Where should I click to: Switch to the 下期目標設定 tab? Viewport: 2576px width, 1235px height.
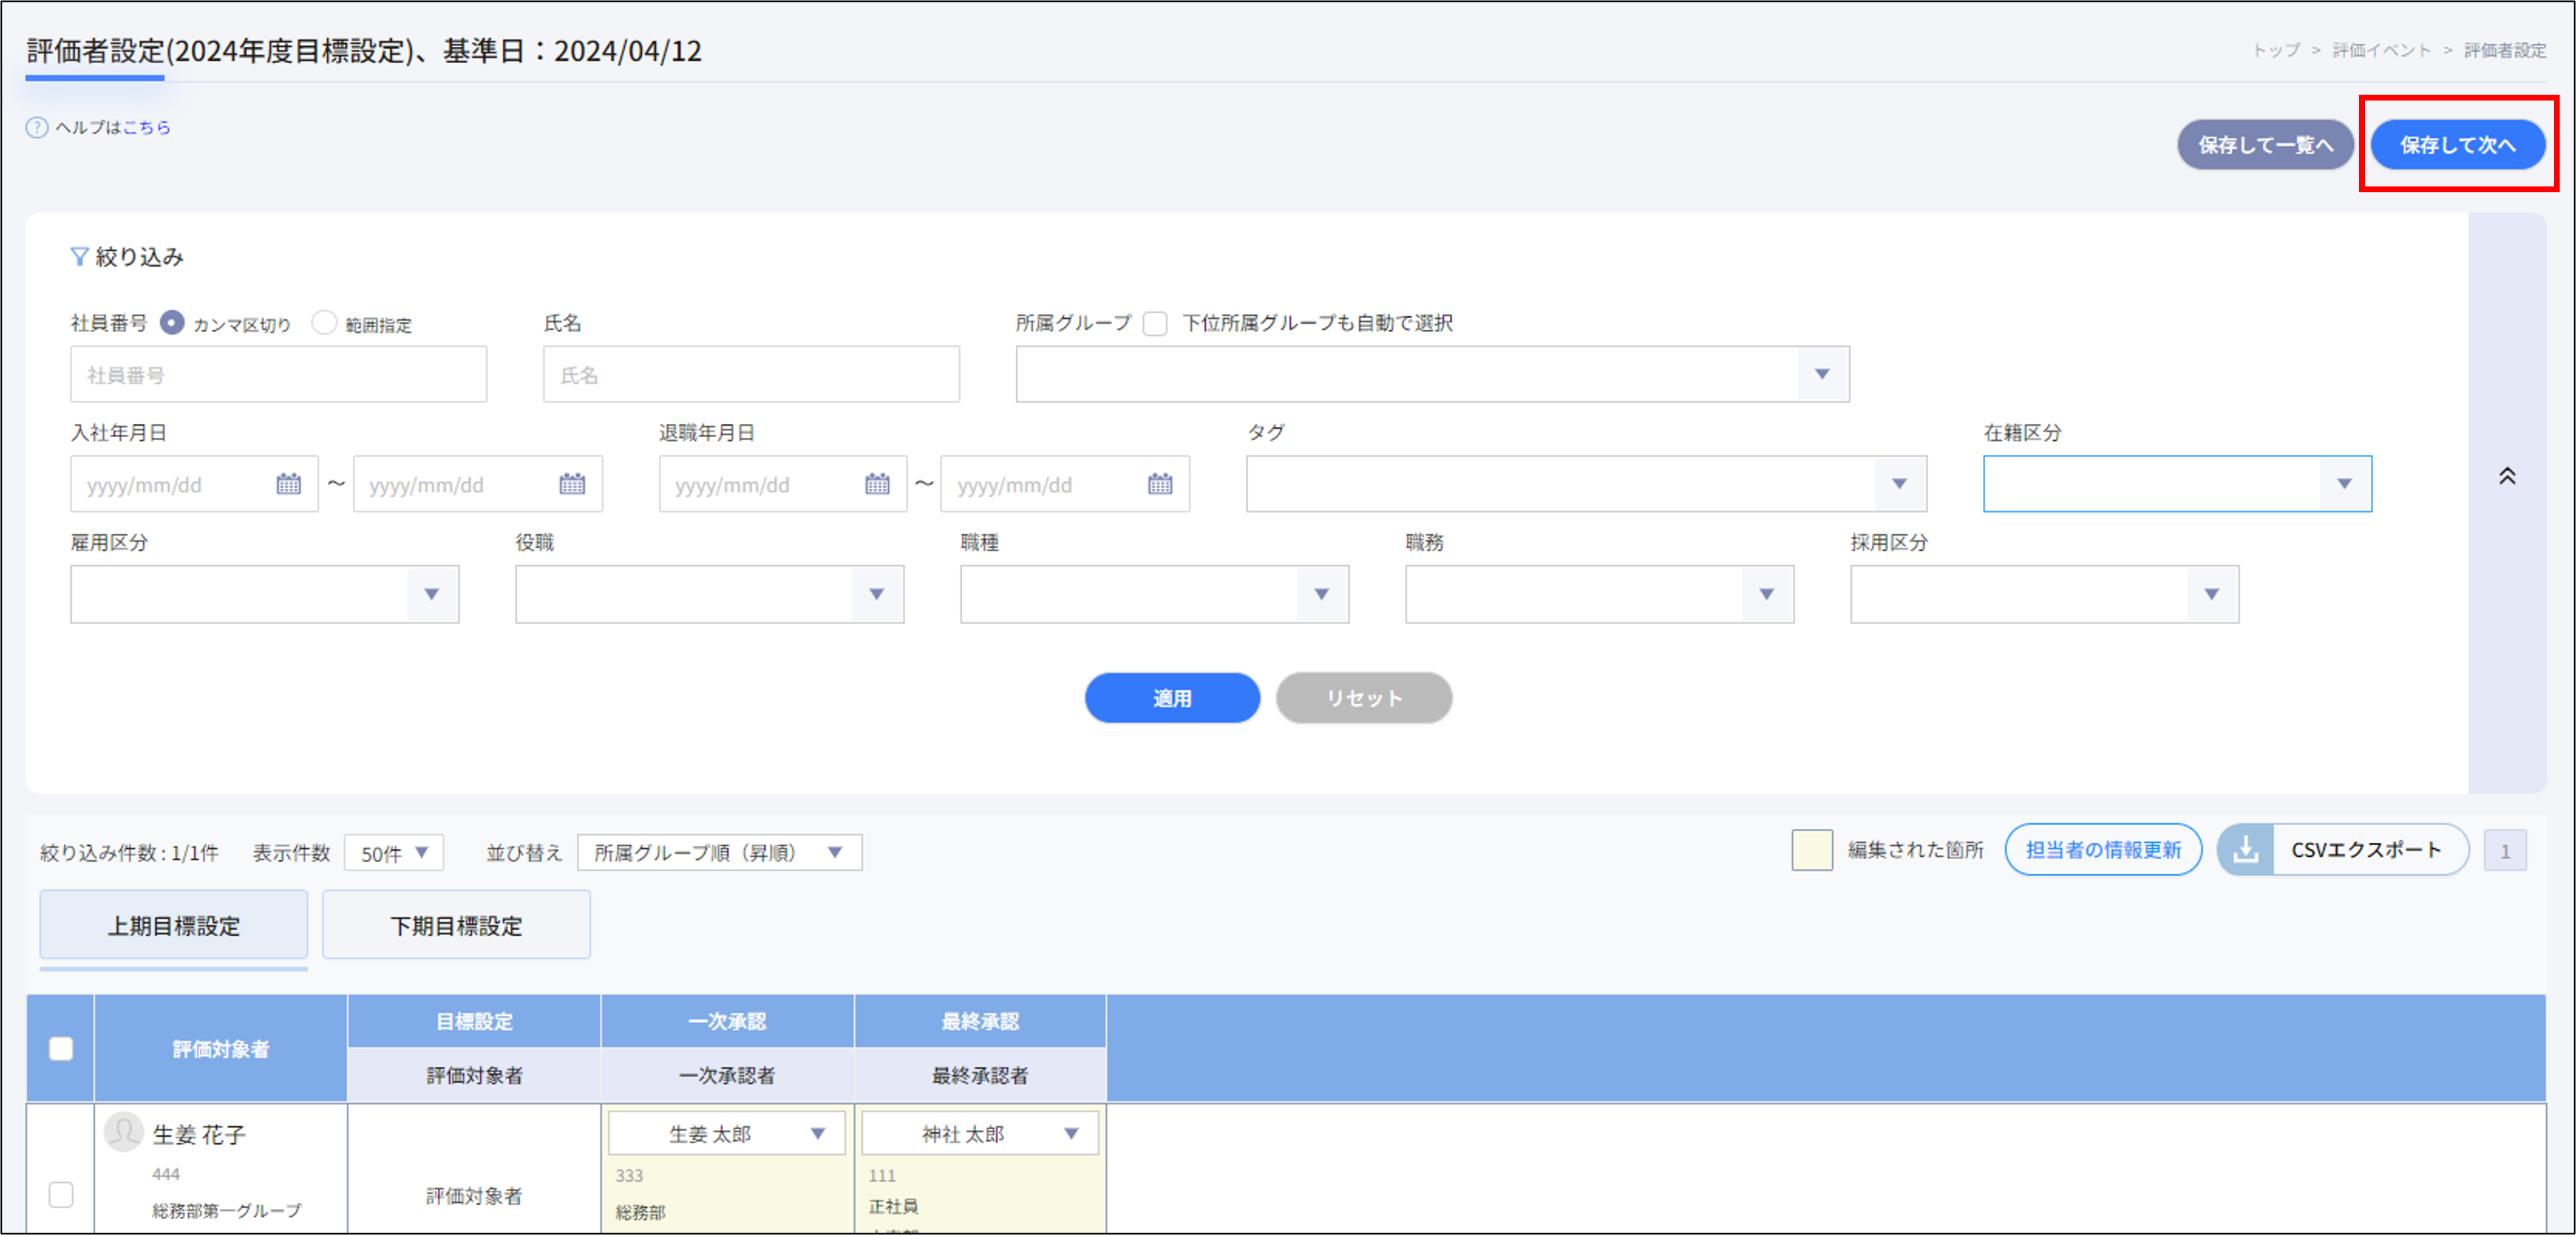click(456, 925)
